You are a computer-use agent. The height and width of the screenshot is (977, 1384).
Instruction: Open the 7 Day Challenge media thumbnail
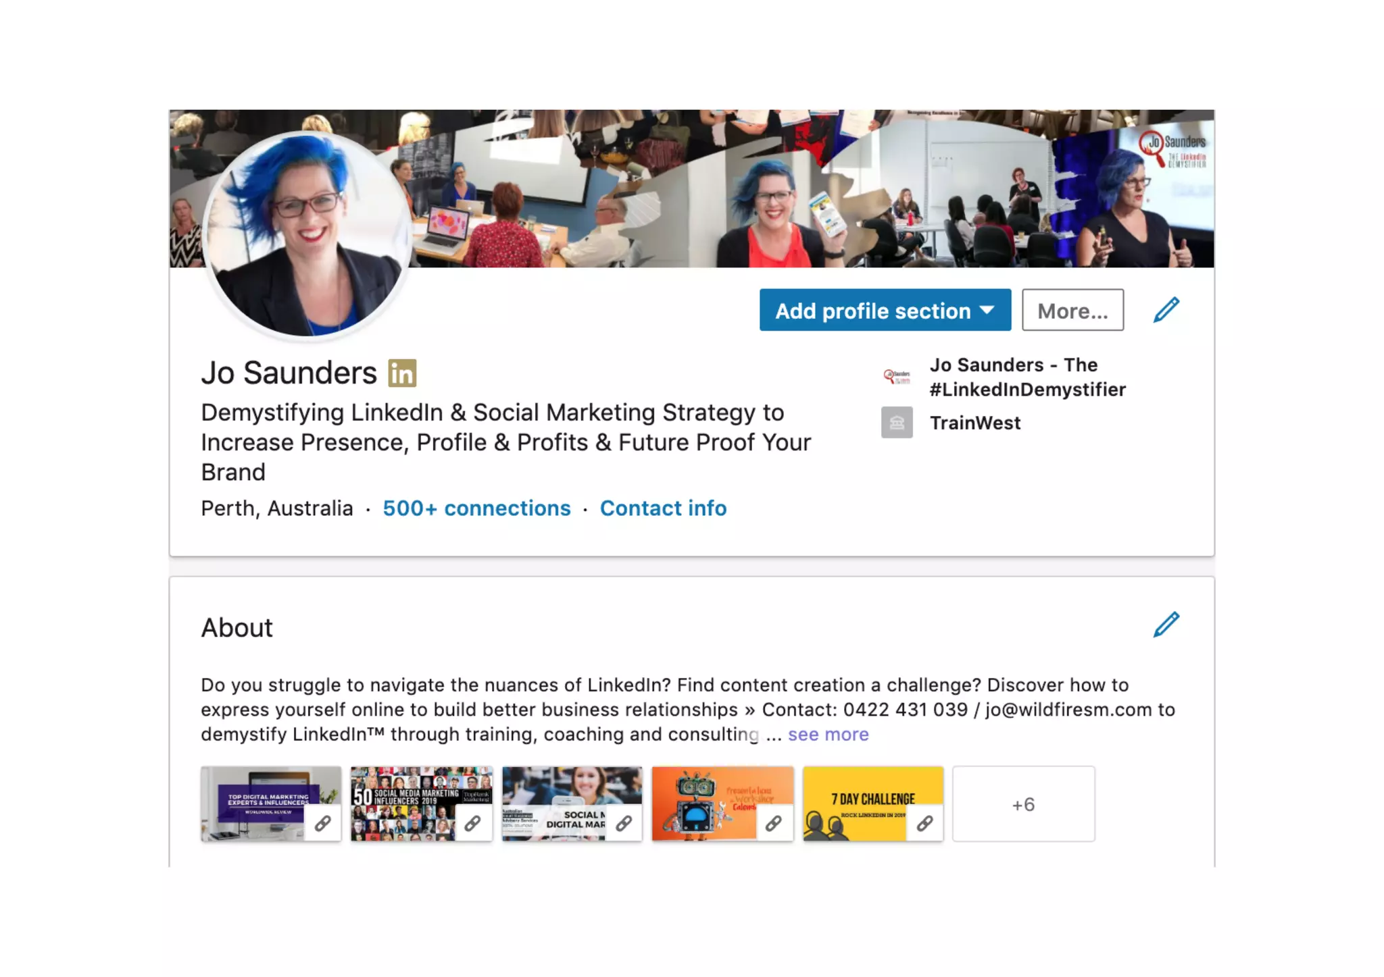[872, 803]
